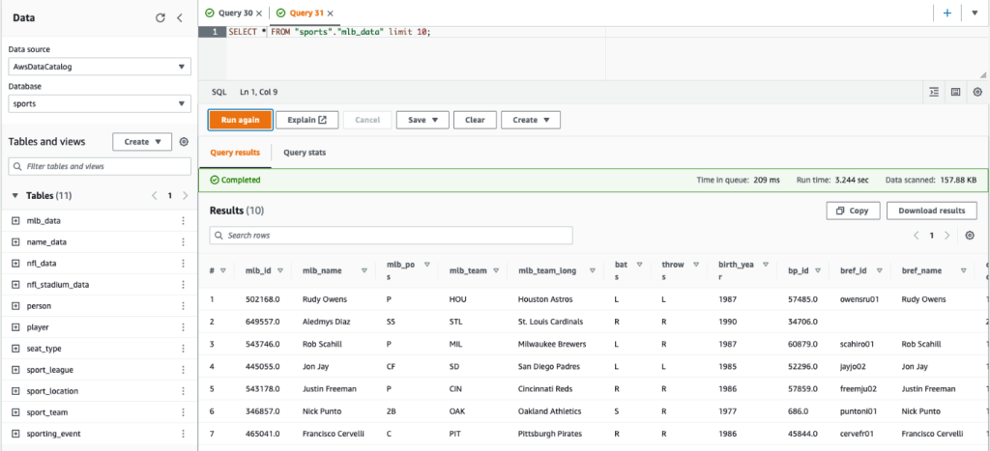Sort by bp_id column

coord(817,270)
